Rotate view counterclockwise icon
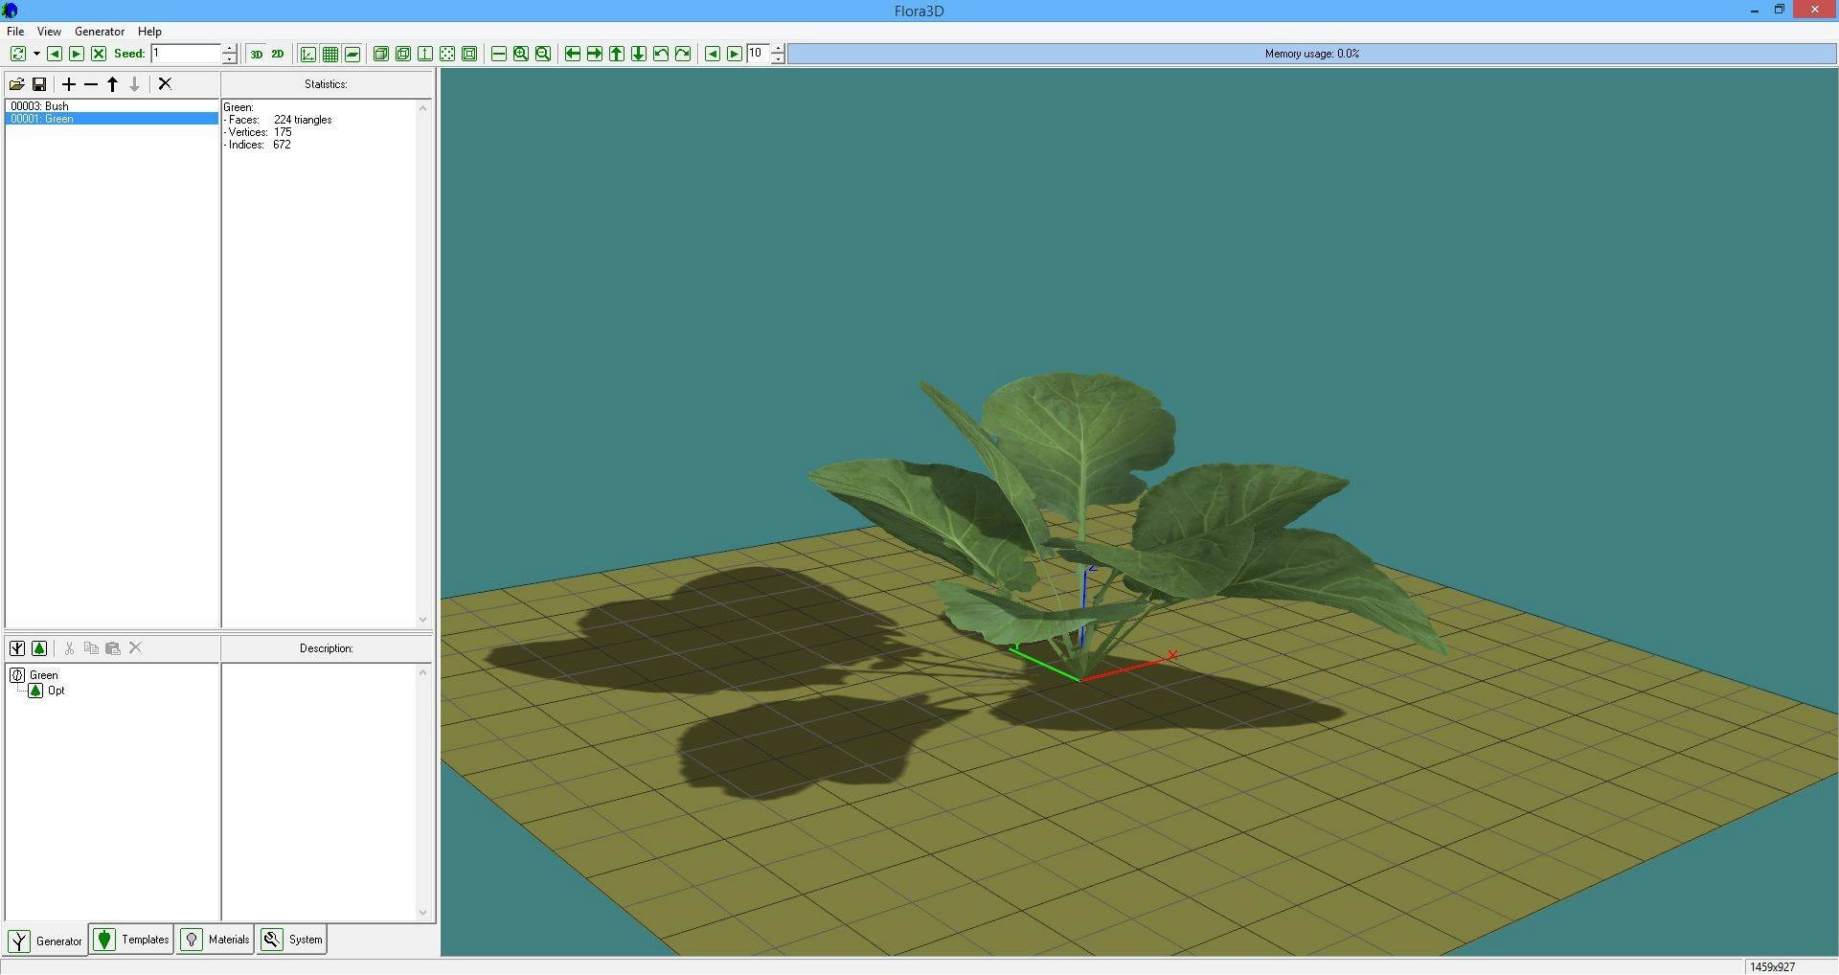Screen dimensions: 1839x975 coord(661,54)
